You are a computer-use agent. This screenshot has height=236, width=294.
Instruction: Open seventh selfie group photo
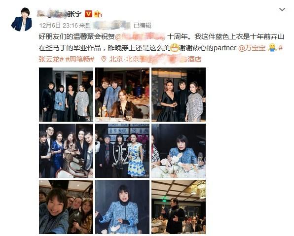click(66, 207)
